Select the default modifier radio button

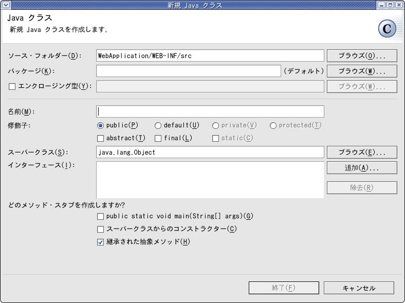click(158, 126)
